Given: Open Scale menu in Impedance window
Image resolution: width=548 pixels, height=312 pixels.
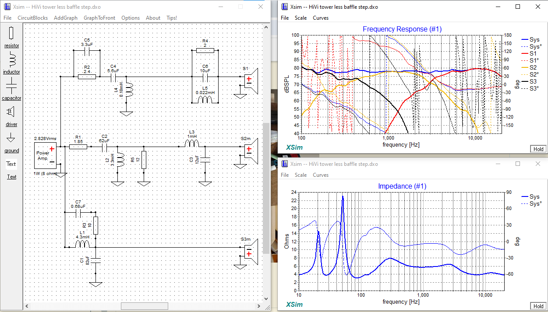Looking at the screenshot, I should pyautogui.click(x=301, y=175).
